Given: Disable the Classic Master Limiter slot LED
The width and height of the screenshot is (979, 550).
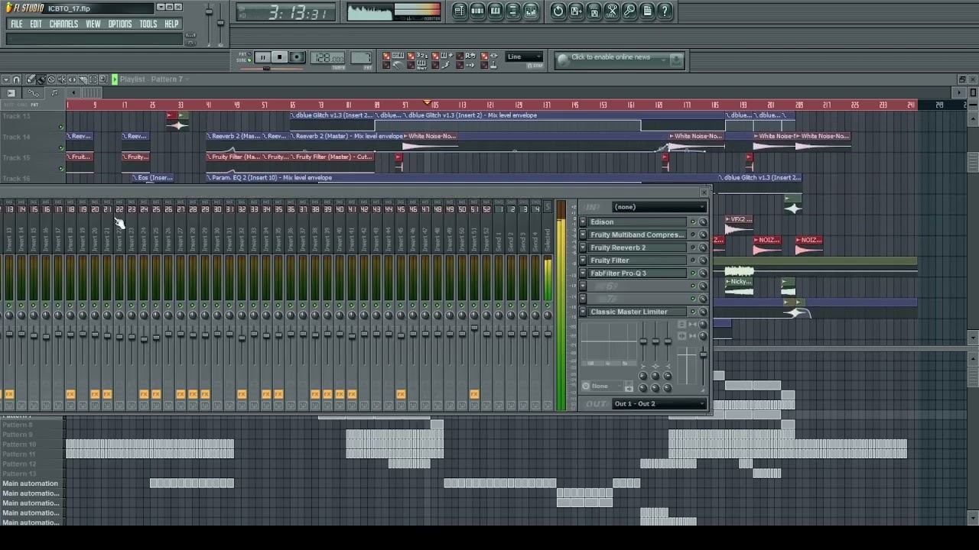Looking at the screenshot, I should pos(693,312).
